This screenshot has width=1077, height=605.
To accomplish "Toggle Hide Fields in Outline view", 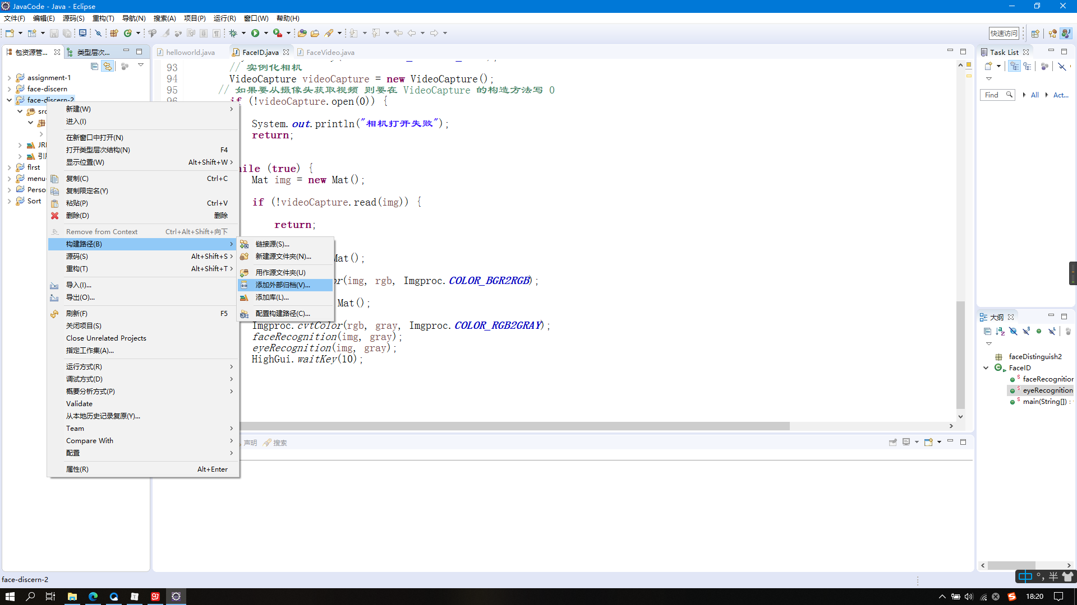I will point(1013,331).
